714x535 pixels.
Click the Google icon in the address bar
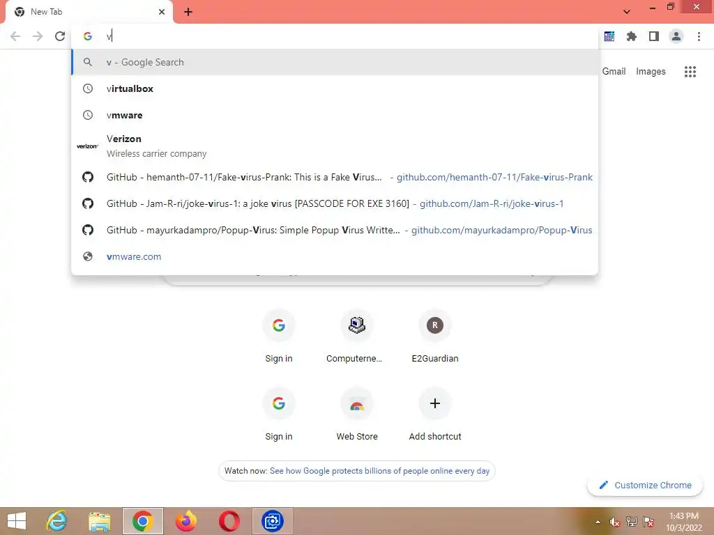point(88,36)
